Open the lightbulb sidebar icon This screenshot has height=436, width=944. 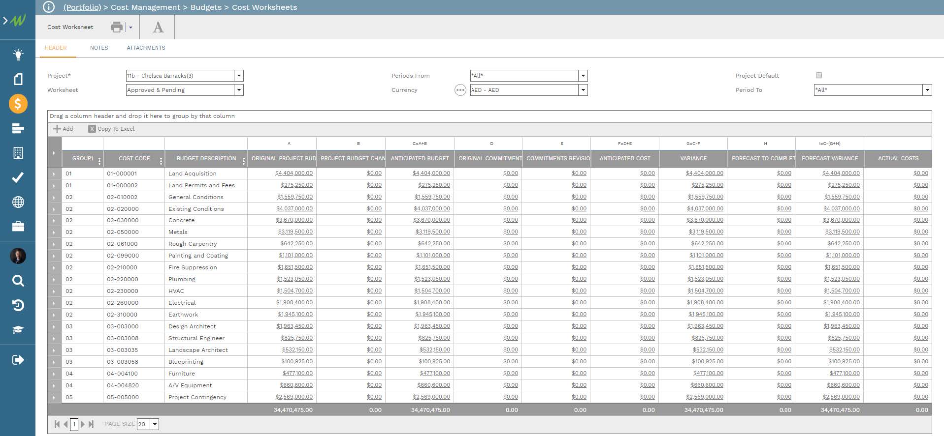coord(18,54)
